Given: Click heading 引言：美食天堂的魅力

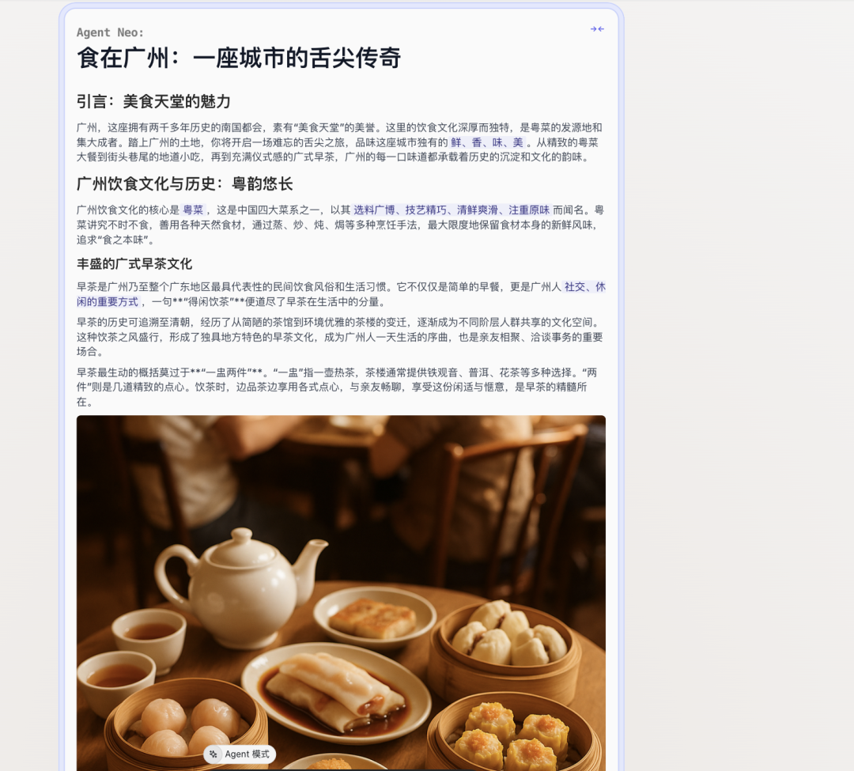Looking at the screenshot, I should tap(153, 102).
